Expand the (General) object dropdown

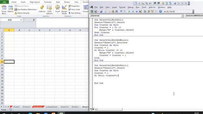coord(182,16)
